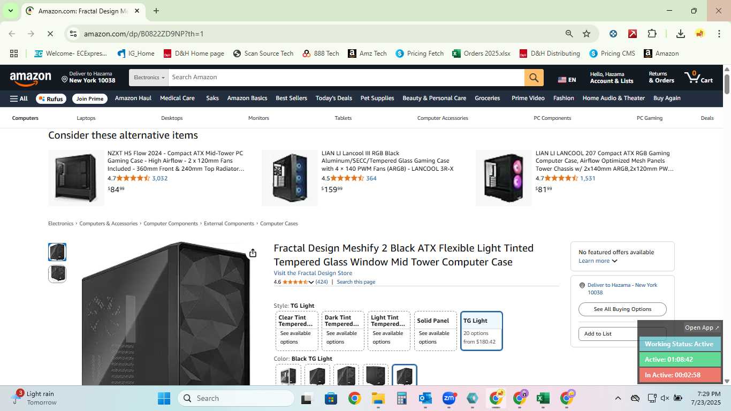Viewport: 731px width, 411px height.
Task: View site information icon in address bar
Action: click(73, 34)
